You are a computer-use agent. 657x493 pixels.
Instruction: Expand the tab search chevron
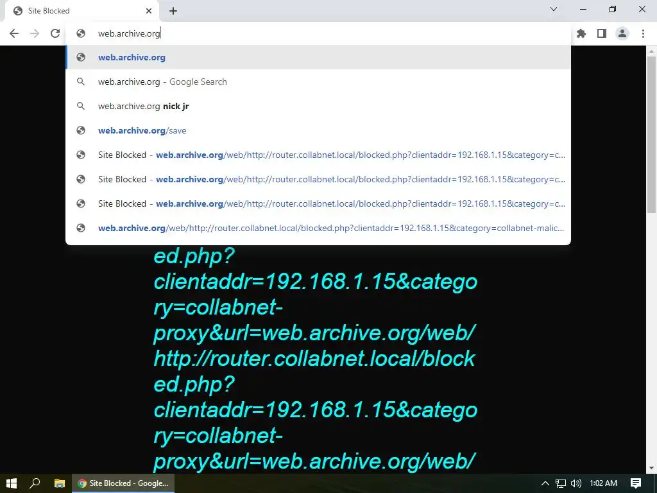[x=554, y=9]
